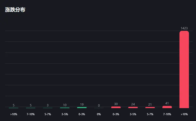Click the tall red 1423 bar
Screen dimensions: 196x121
tap(184, 69)
